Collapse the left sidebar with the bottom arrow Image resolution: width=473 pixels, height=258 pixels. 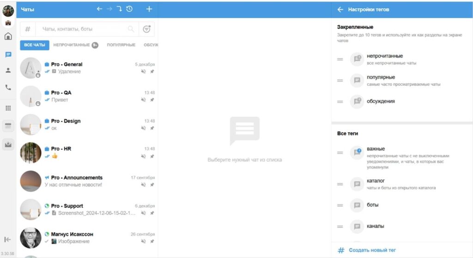pyautogui.click(x=7, y=239)
